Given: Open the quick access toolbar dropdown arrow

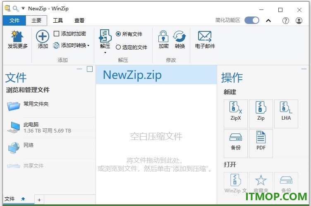Looking at the screenshot, I should 23,9.
